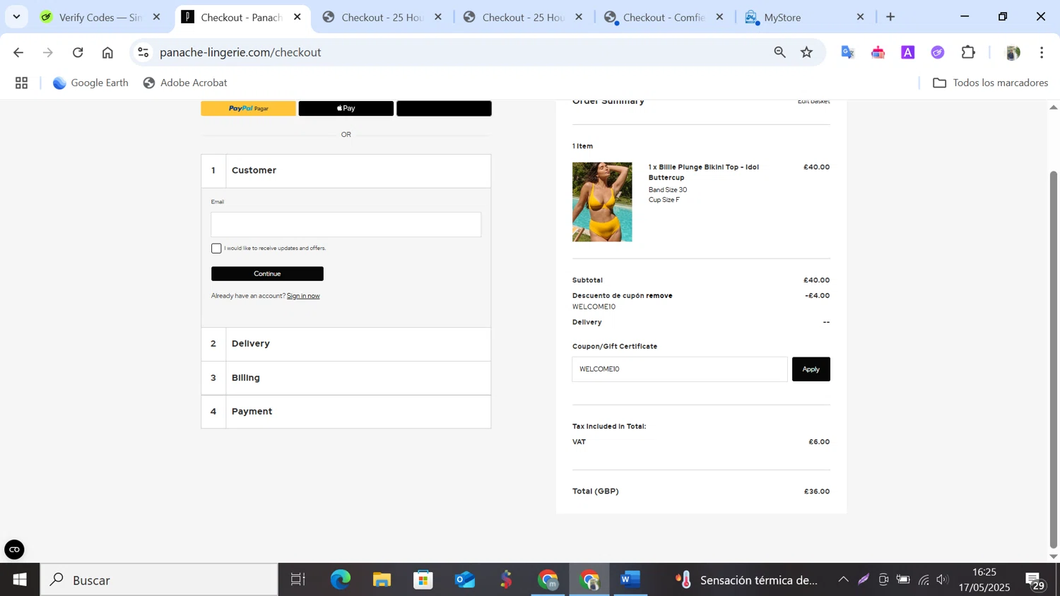1060x596 pixels.
Task: Open Microsoft Store from taskbar
Action: click(x=423, y=580)
